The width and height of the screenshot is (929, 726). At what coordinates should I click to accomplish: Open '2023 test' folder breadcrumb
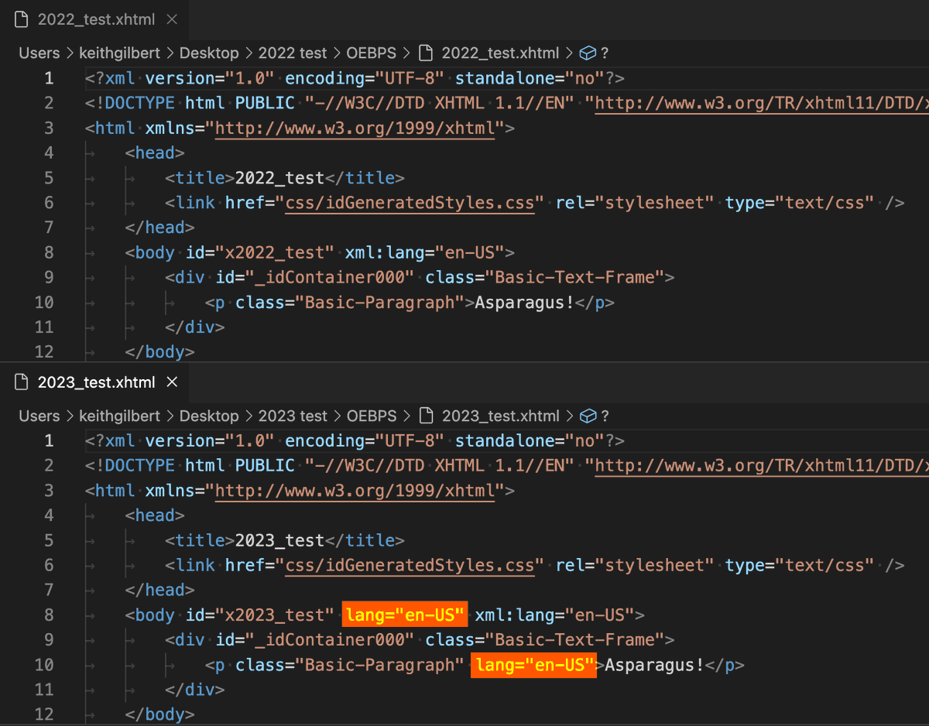coord(293,416)
